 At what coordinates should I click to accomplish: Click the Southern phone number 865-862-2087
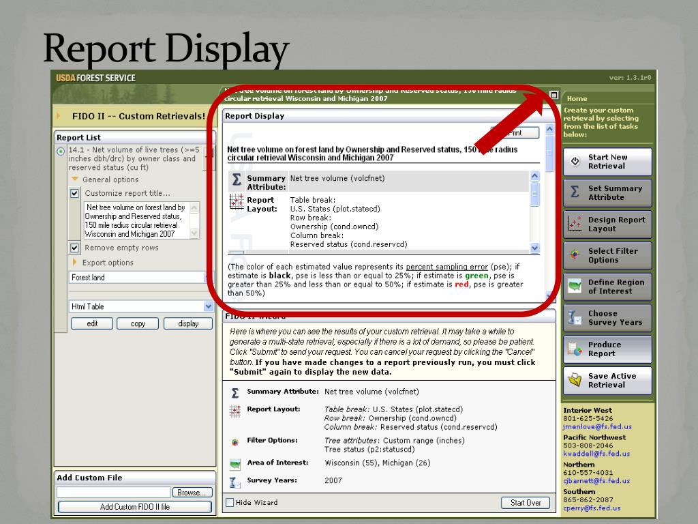(x=588, y=499)
